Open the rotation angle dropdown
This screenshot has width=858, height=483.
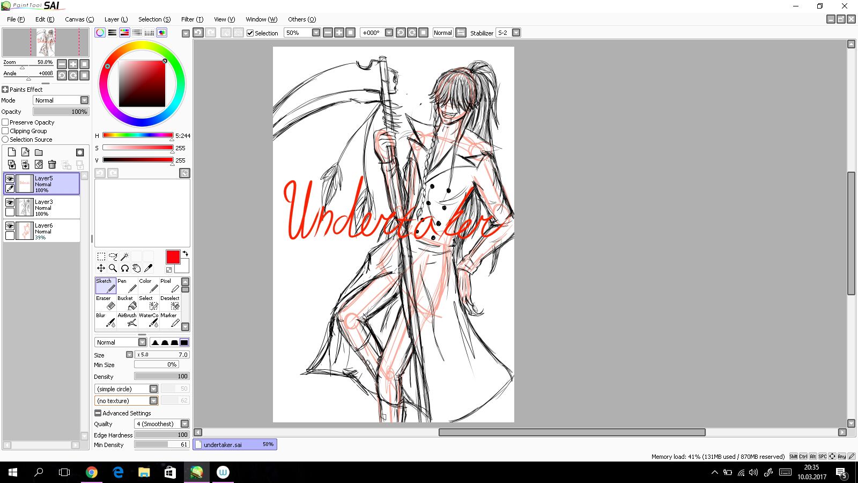coord(389,33)
